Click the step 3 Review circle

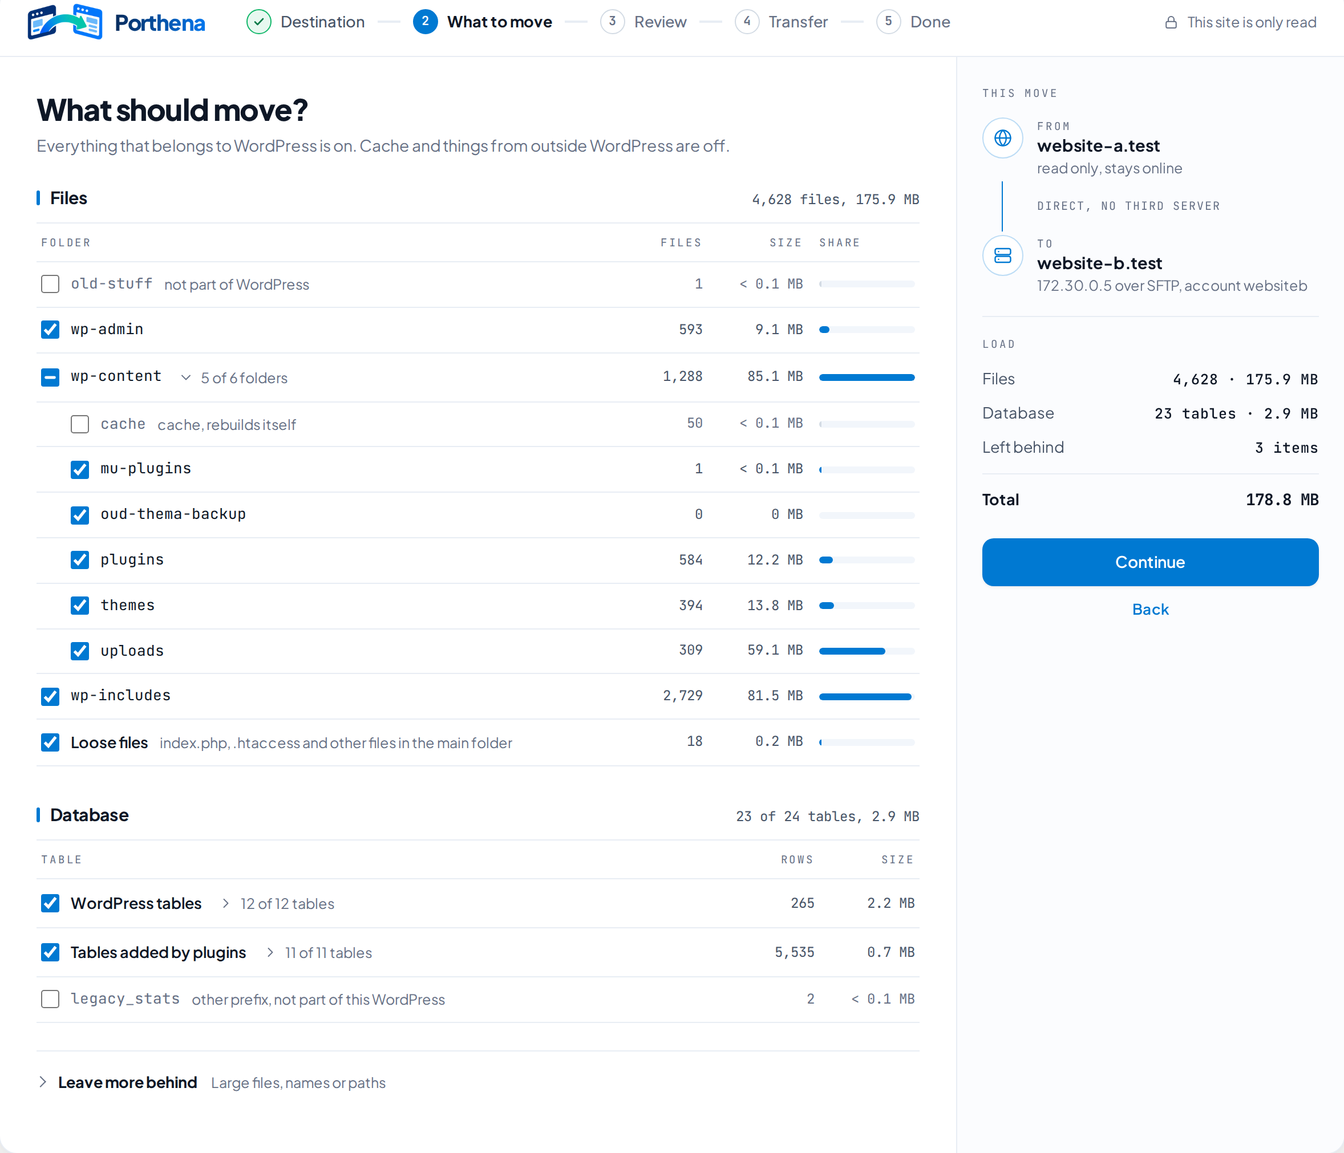click(612, 22)
